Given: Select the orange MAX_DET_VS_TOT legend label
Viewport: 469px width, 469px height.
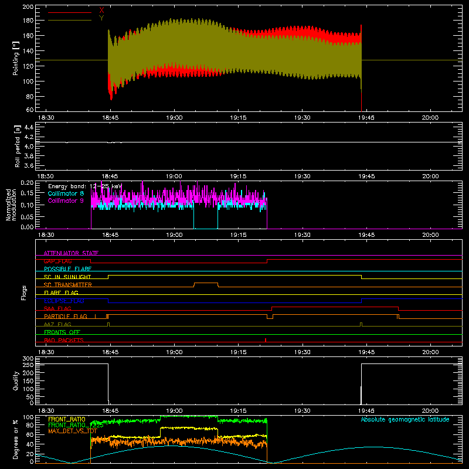Looking at the screenshot, I should [73, 431].
